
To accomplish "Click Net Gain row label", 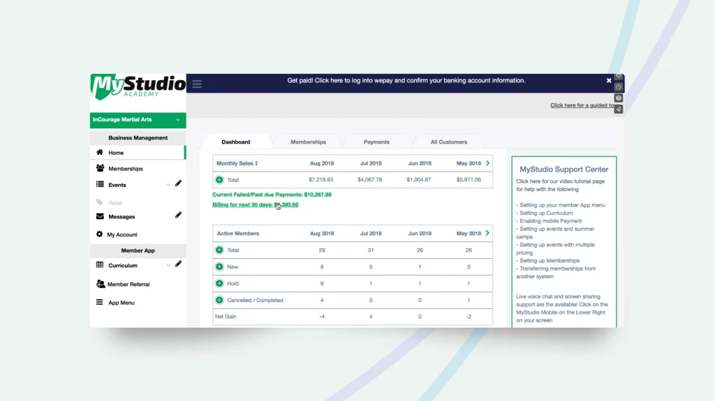I will [226, 317].
